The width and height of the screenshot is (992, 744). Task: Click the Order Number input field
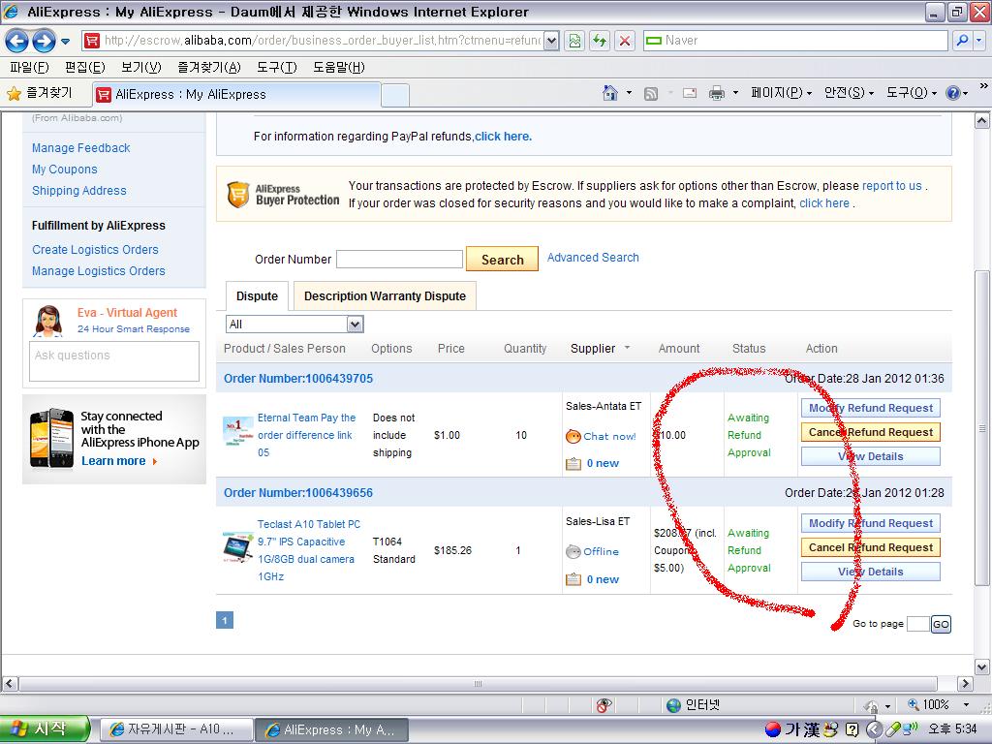tap(399, 260)
